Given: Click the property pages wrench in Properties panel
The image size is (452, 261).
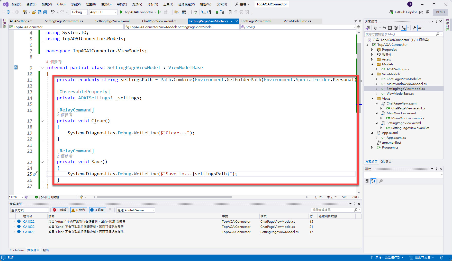Looking at the screenshot, I should pos(381,181).
